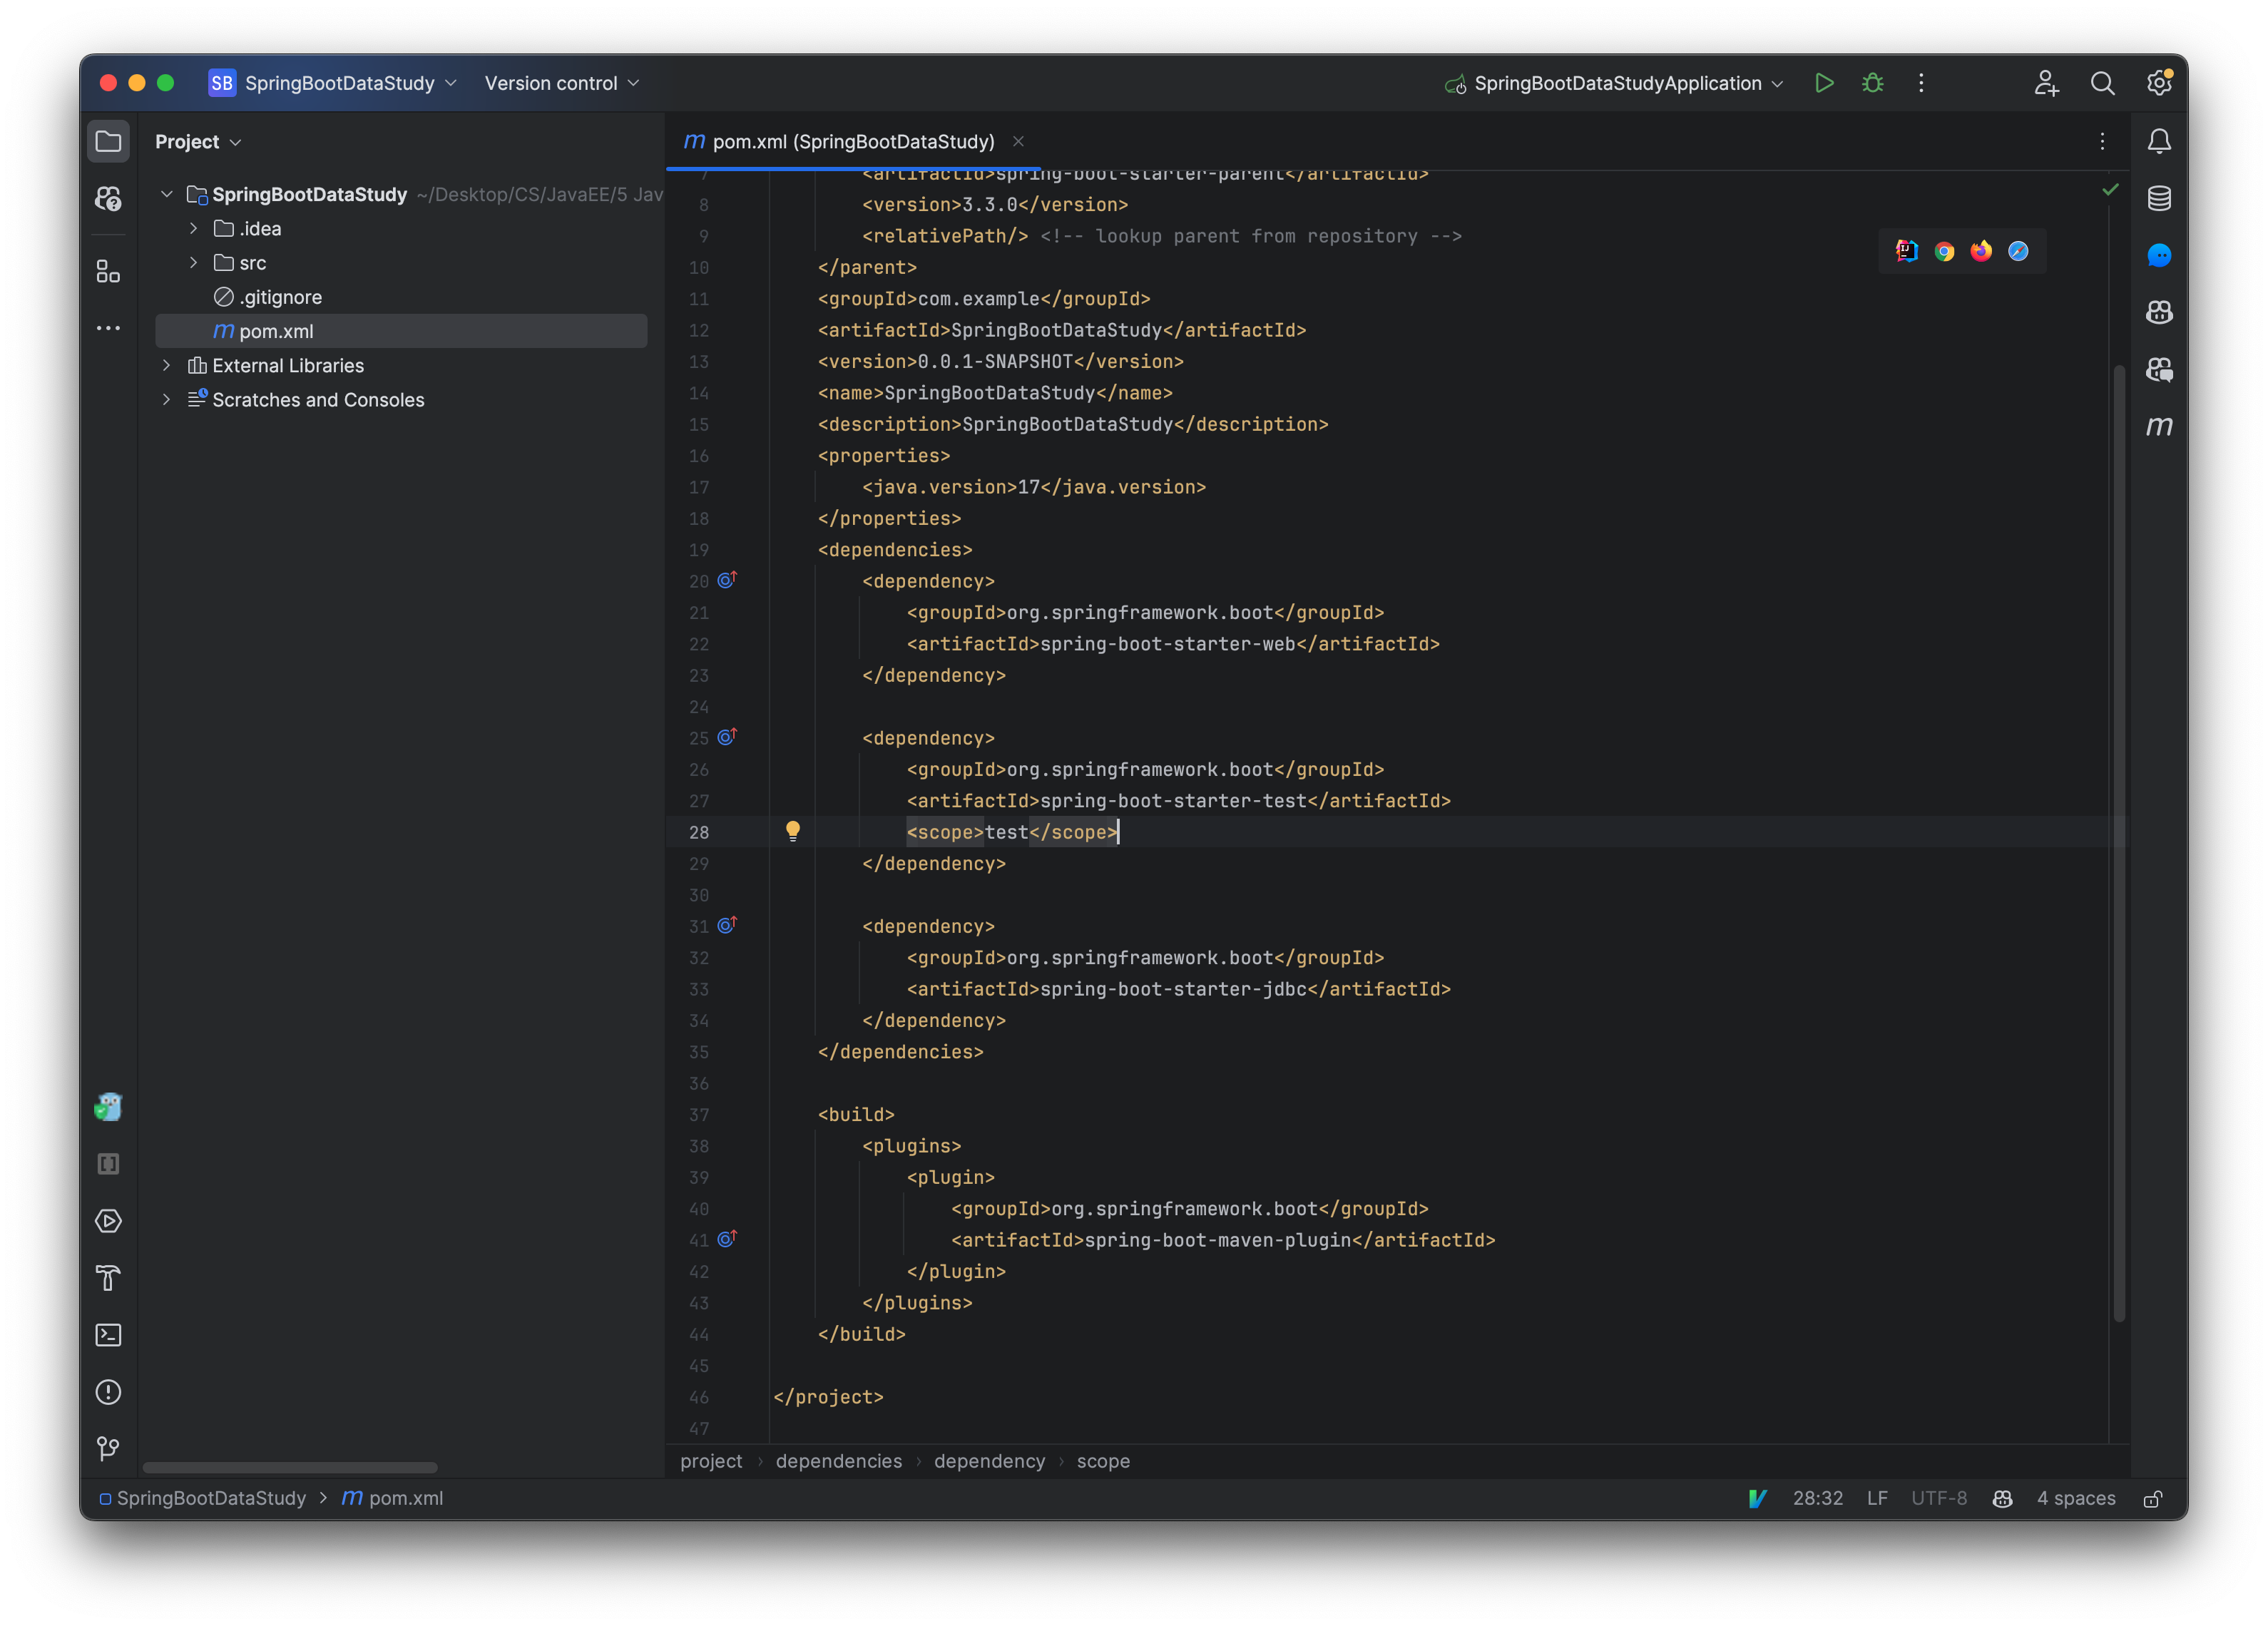Open the Maven tool window
The width and height of the screenshot is (2268, 1626).
tap(2159, 427)
